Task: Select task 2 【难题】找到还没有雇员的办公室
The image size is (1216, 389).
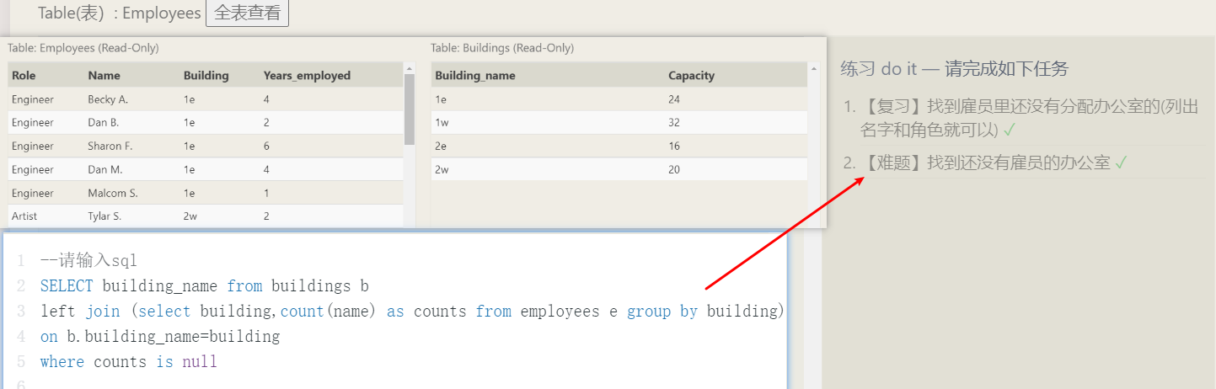Action: (987, 163)
